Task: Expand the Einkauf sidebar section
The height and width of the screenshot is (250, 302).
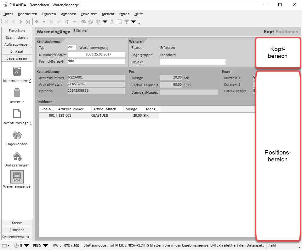Action: 17,51
